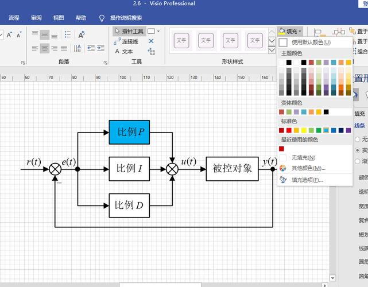The height and width of the screenshot is (287, 368).
Task: Pick the selected light blue standard color
Action: coord(326,130)
